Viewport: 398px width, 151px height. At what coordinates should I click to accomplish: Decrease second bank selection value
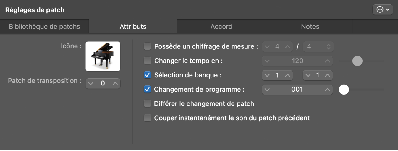point(308,75)
